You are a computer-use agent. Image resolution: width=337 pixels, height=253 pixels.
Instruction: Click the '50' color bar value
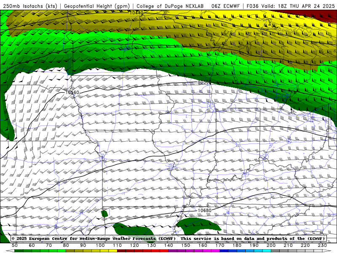(x=15, y=245)
